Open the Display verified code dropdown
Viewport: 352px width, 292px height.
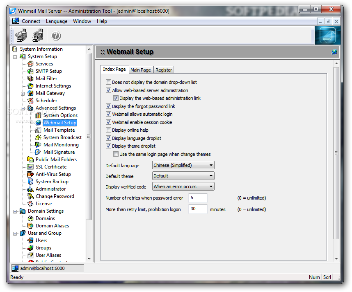click(183, 186)
